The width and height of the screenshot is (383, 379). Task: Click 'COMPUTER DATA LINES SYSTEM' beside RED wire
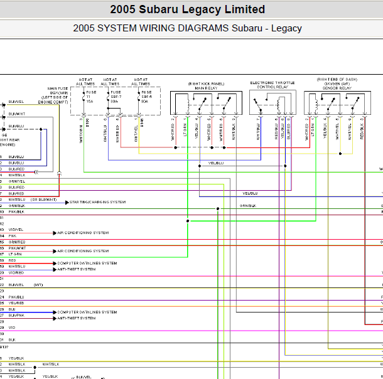87,264
